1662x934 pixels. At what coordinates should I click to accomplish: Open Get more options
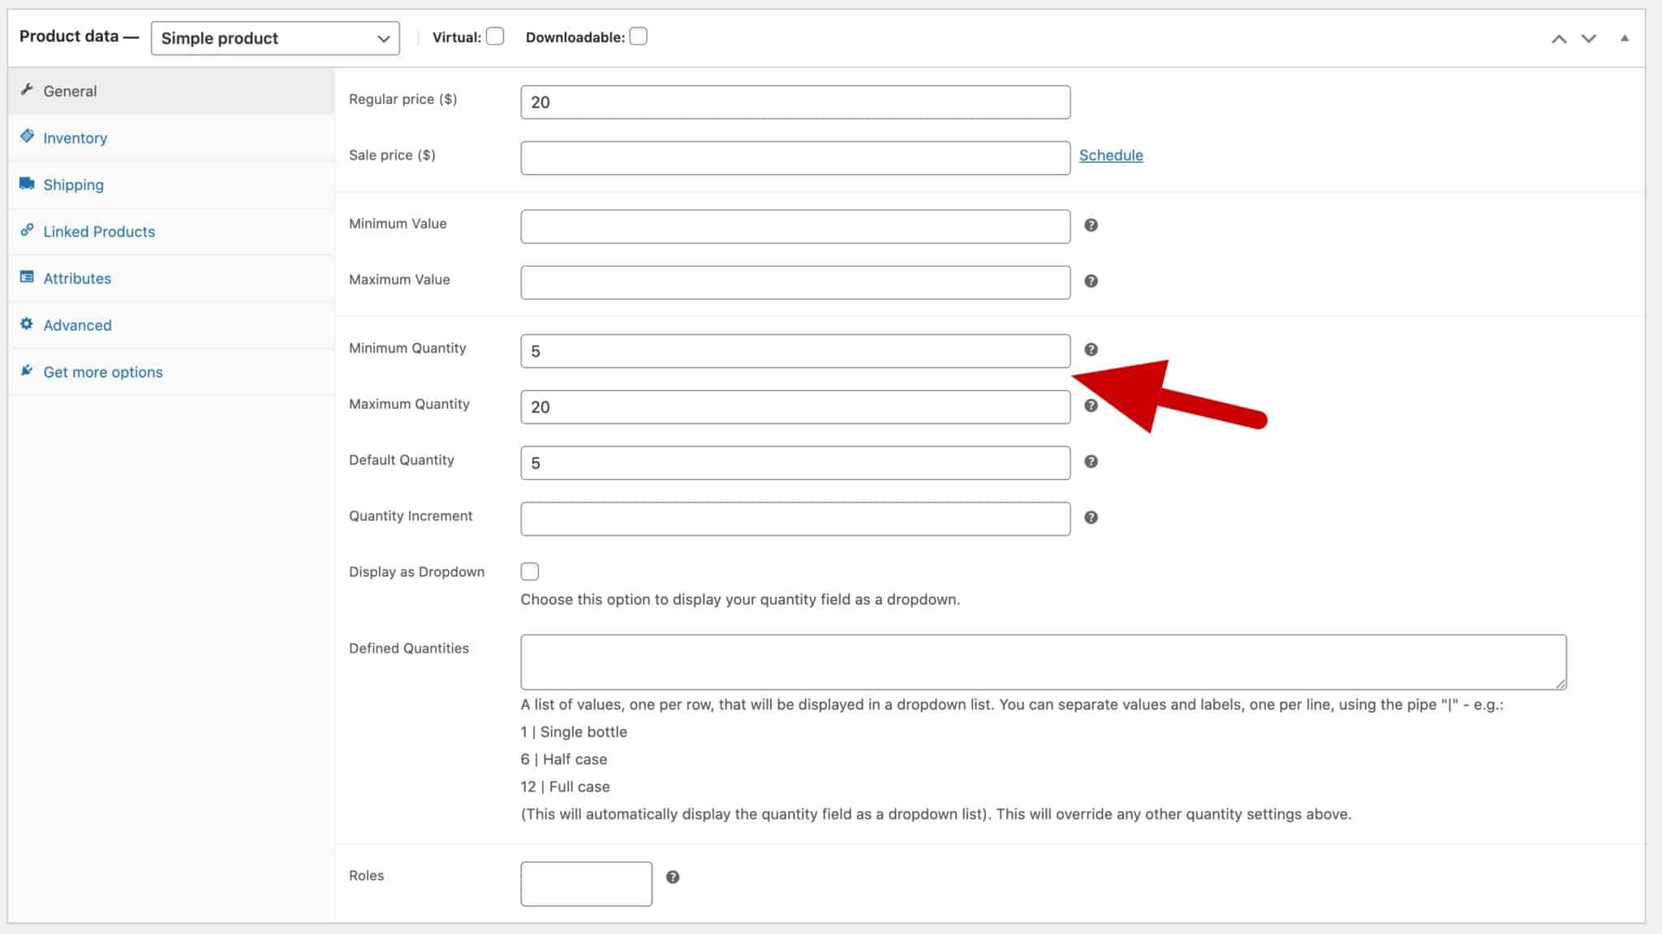coord(102,371)
